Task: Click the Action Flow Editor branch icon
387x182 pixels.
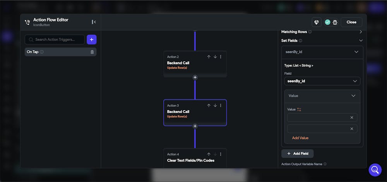Action: [x=27, y=22]
